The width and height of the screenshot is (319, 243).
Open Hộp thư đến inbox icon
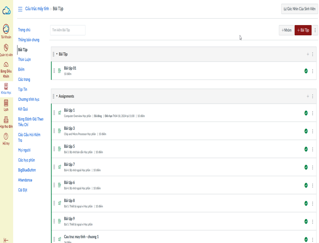(x=6, y=120)
